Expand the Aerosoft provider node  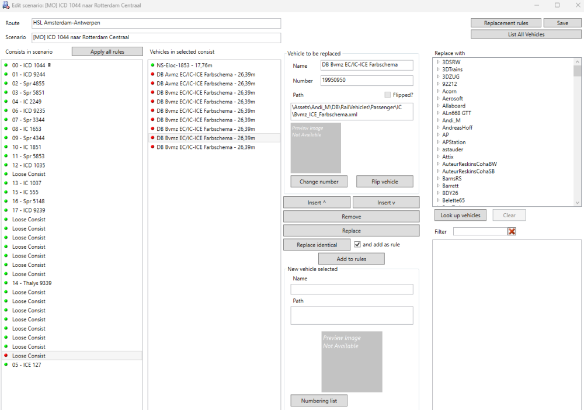pos(438,99)
